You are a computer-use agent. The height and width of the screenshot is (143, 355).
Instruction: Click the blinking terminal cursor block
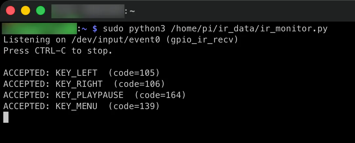coord(6,117)
